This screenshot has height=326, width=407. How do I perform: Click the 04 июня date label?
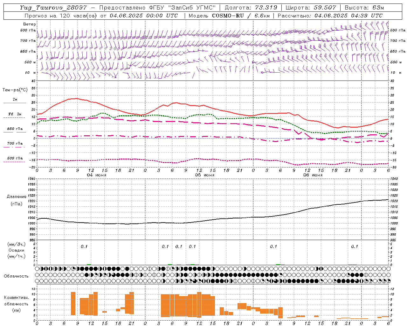click(x=97, y=175)
